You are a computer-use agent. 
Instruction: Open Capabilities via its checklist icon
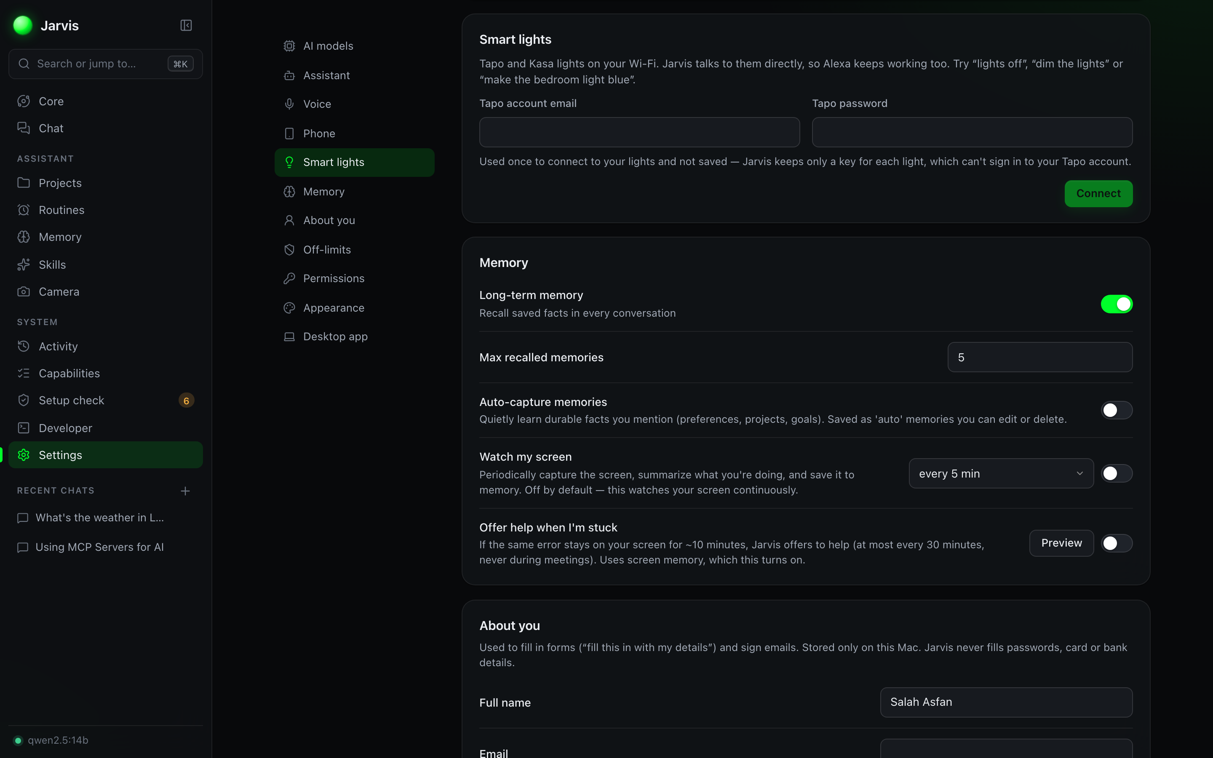click(24, 373)
